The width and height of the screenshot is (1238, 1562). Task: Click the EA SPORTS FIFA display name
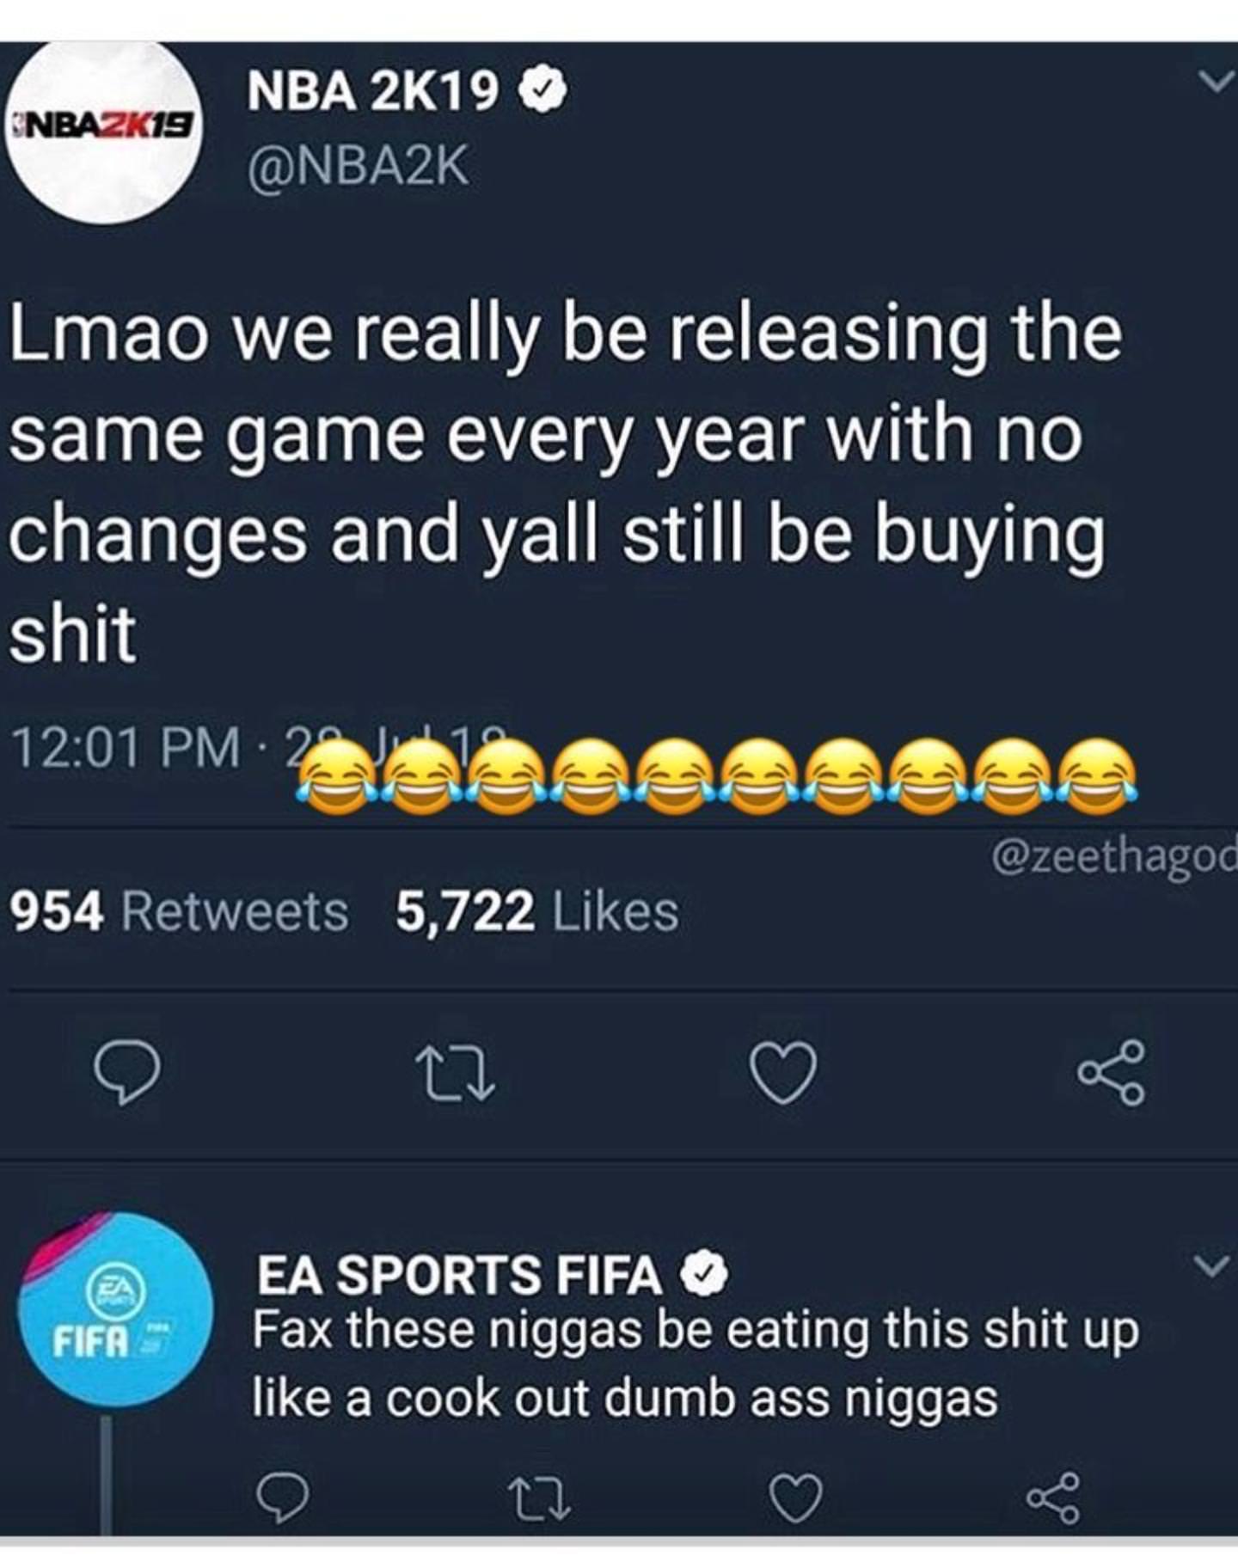pos(459,1274)
